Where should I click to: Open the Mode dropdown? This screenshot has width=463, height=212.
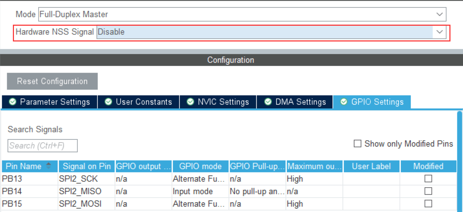(x=242, y=15)
